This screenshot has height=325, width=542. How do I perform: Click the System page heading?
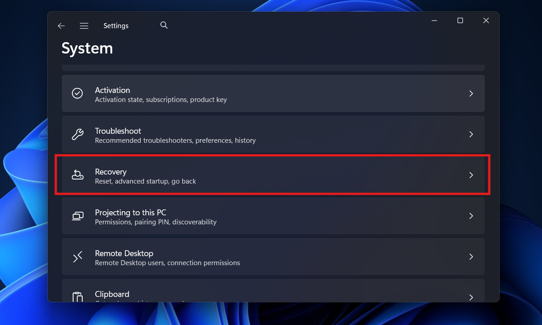click(87, 48)
